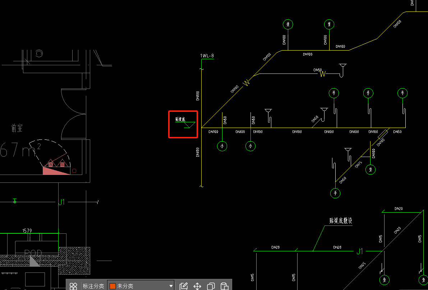Screen dimensions: 428x290
Task: Click the copy annotation icon
Action: 211,286
